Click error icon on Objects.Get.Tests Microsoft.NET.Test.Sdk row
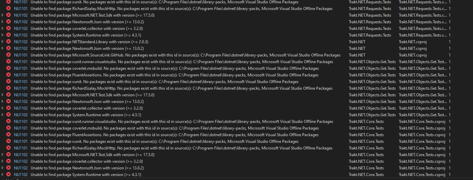This screenshot has height=180, width=473. (8, 95)
